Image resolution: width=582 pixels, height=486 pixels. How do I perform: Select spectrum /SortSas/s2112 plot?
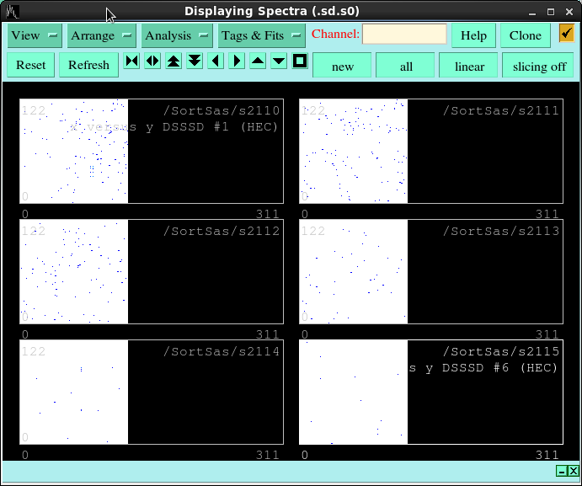[152, 271]
